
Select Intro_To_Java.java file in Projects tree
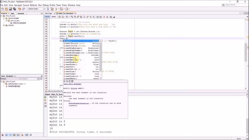pos(19,23)
